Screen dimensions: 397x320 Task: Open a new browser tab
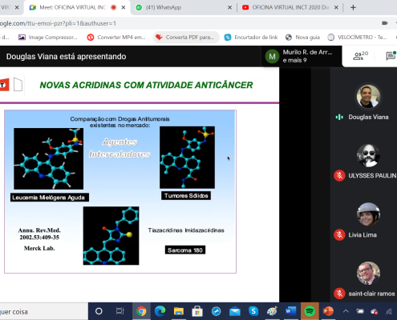[x=353, y=7]
